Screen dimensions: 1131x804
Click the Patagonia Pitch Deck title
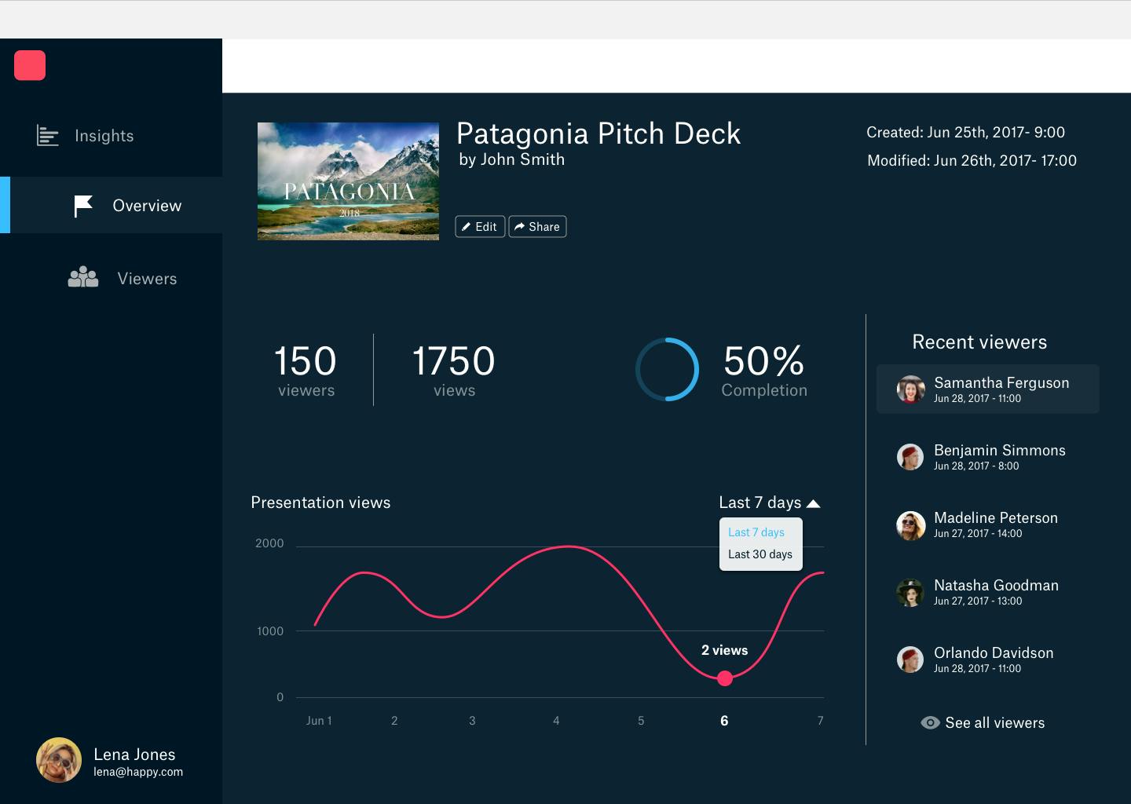pos(598,133)
